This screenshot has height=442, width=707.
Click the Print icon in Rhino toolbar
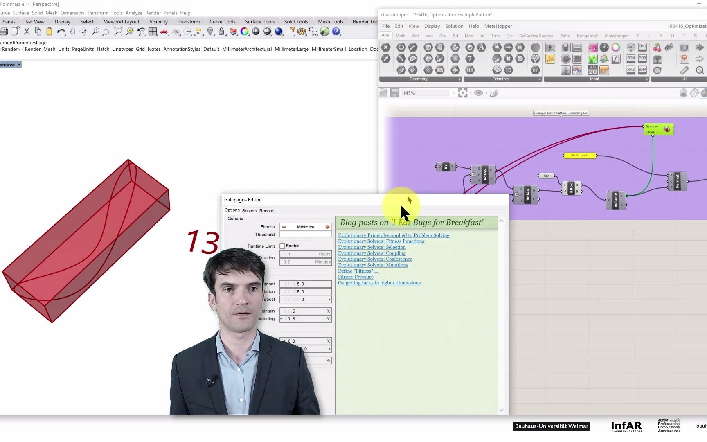pyautogui.click(x=4, y=32)
